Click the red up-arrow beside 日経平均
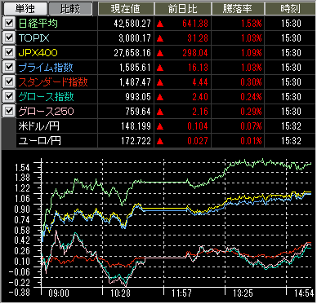Screen dimensions: 317x304 coord(160,24)
